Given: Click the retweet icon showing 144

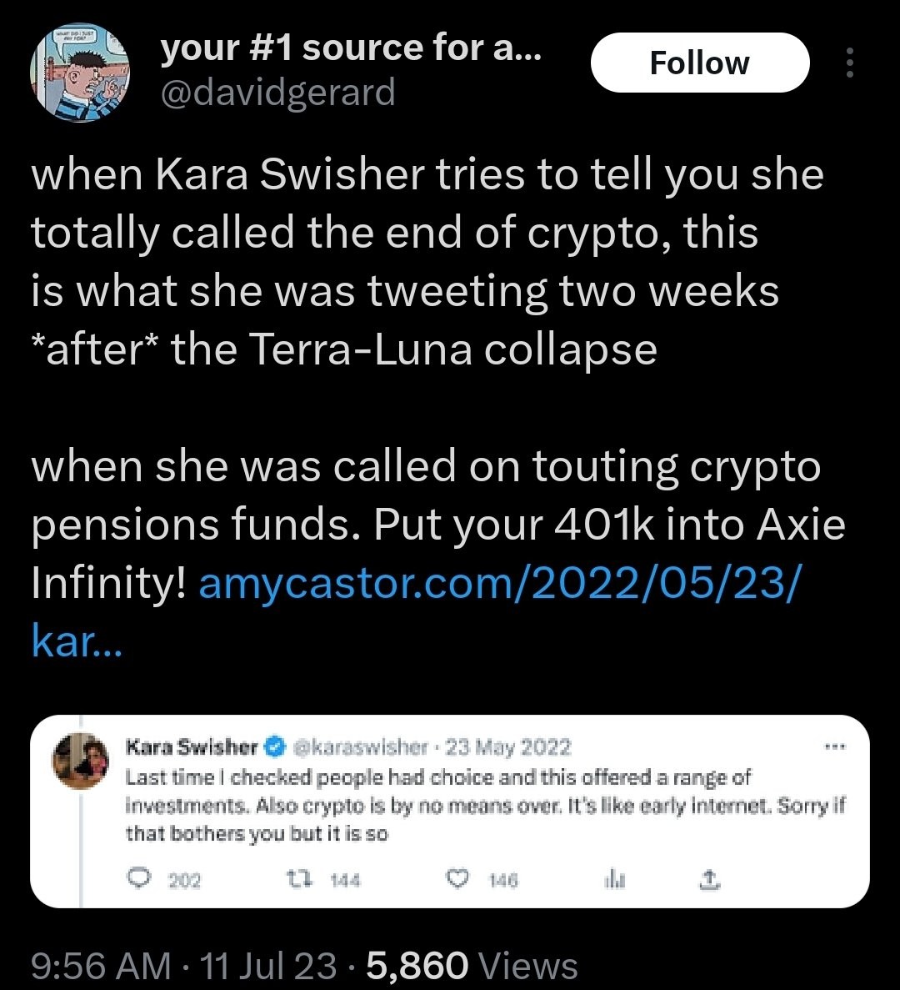Looking at the screenshot, I should tap(294, 879).
